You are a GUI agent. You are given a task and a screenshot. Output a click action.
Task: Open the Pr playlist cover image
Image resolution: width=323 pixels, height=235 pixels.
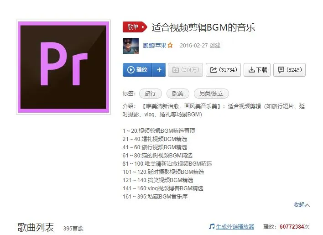point(63,67)
